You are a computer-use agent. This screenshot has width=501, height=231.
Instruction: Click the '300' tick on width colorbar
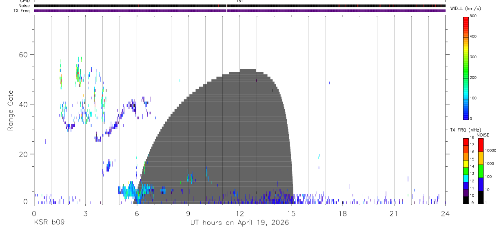tap(473, 57)
